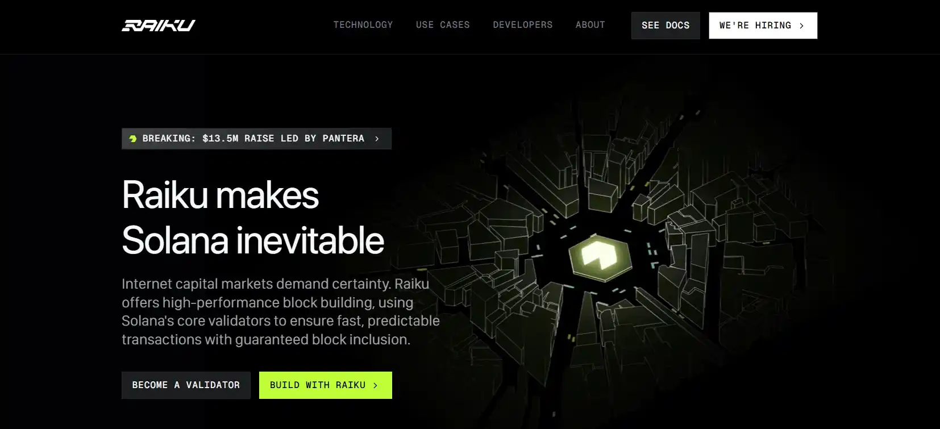Click the Raiku logo in the header
Screen dimensions: 940x429
[159, 25]
